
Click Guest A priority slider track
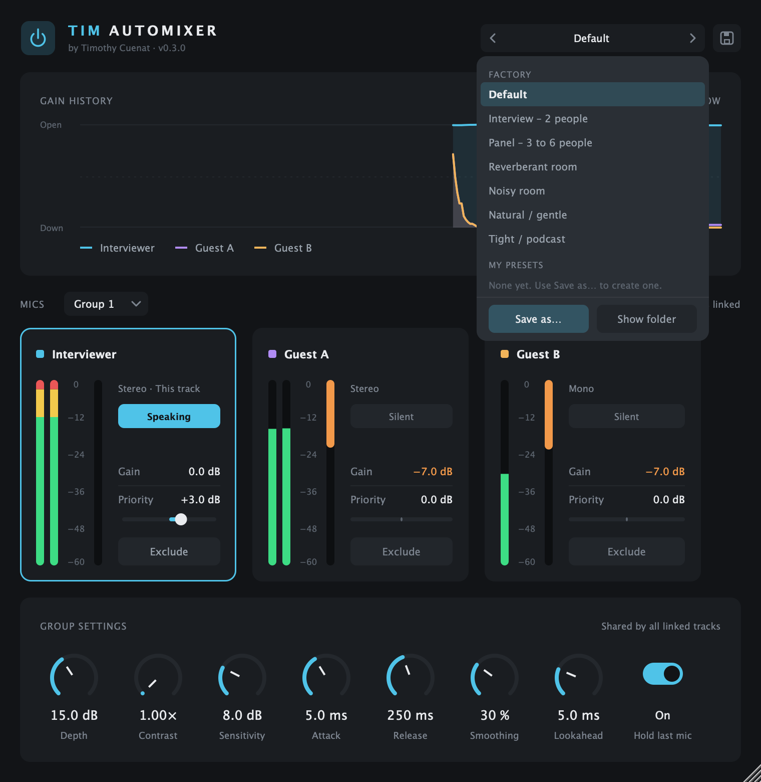click(402, 519)
